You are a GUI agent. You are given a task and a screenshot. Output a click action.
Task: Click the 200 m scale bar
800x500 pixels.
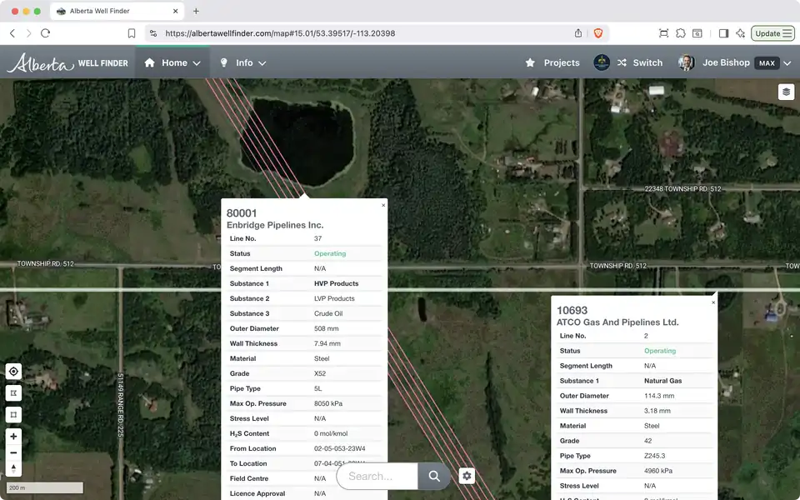point(45,487)
